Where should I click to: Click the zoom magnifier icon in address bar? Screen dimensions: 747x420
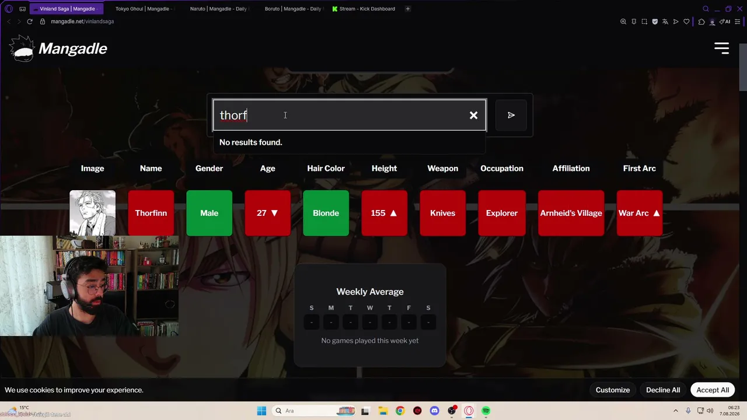tap(623, 22)
